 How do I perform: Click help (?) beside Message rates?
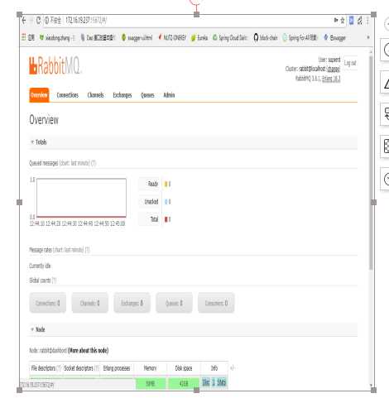click(x=87, y=250)
